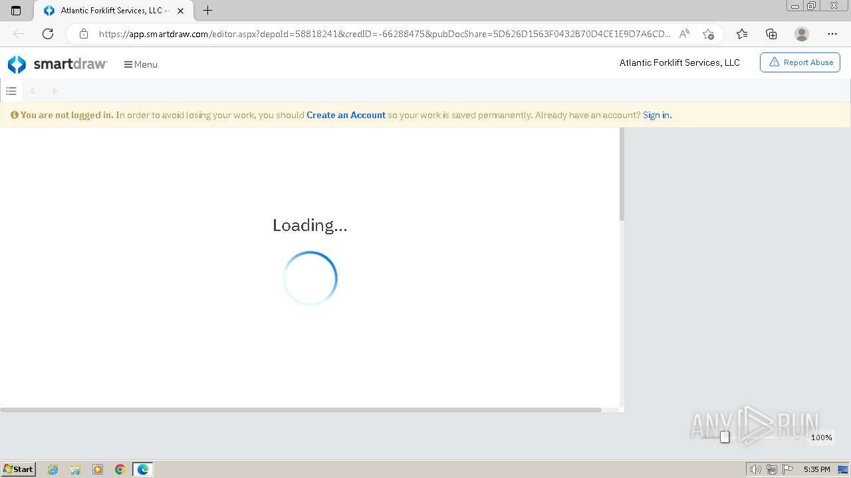Open File Explorer from taskbar
Viewport: 851px width, 478px height.
[x=75, y=469]
